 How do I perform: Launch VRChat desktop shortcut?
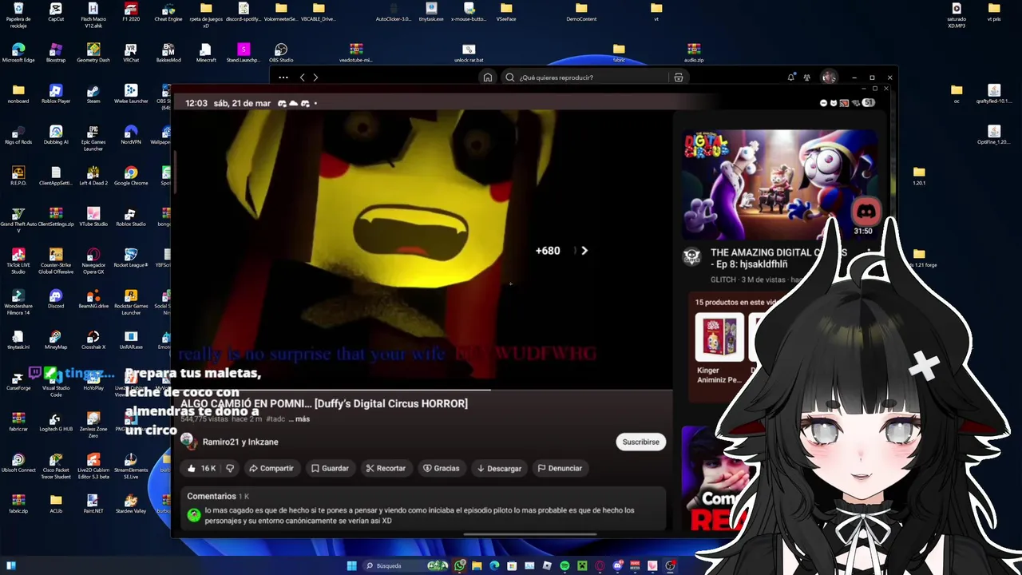131,54
